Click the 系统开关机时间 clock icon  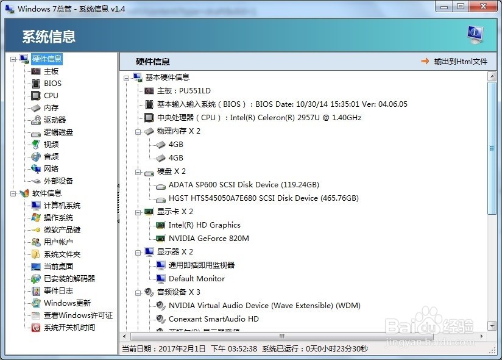[36, 327]
